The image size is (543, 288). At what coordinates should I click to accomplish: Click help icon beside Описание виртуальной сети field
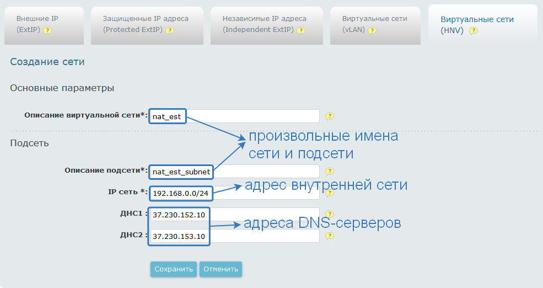(x=330, y=116)
